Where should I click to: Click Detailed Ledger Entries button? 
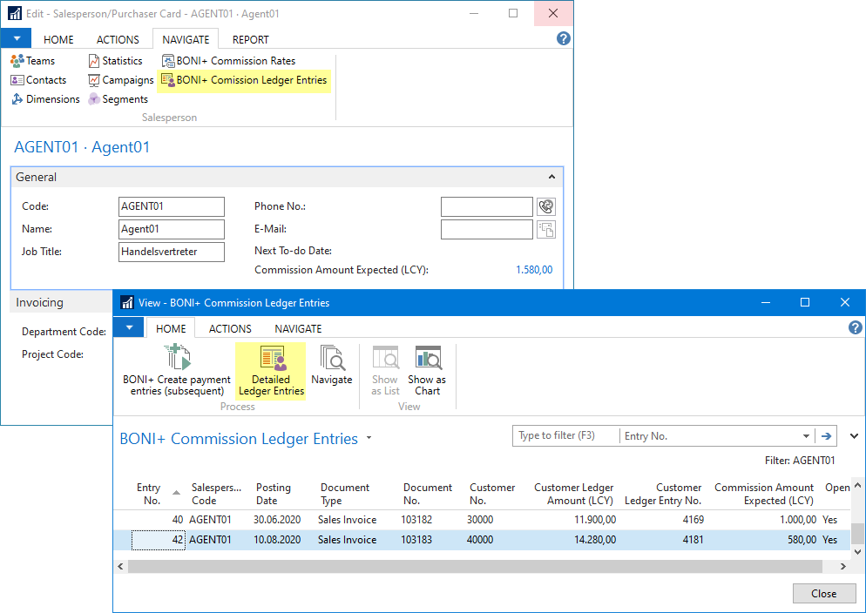click(271, 370)
